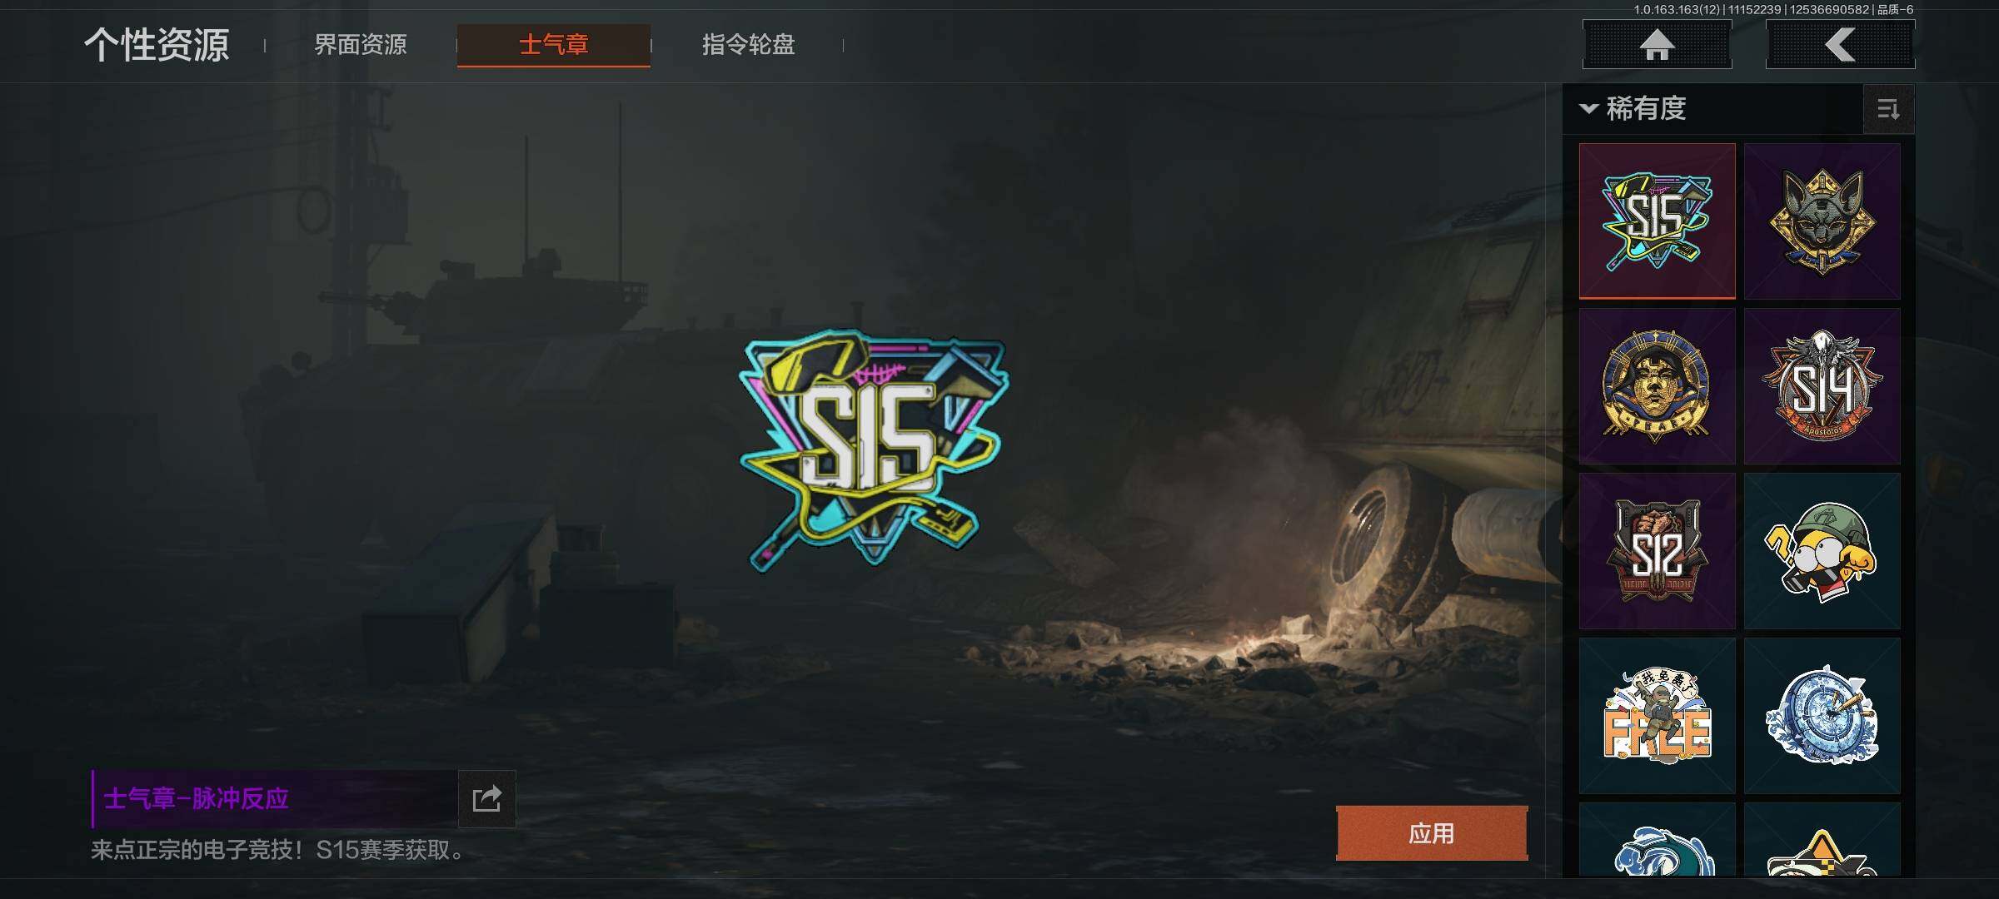Image resolution: width=1999 pixels, height=899 pixels.
Task: Pick the S14 eagle badge
Action: 1822,385
